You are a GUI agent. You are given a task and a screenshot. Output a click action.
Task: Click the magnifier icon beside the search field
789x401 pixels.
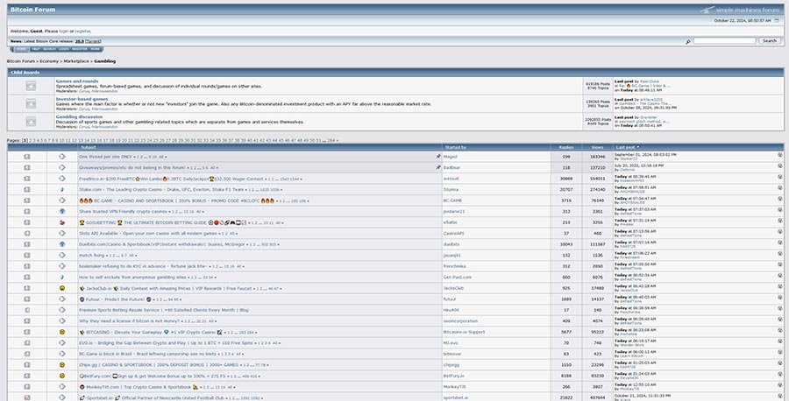click(x=687, y=41)
